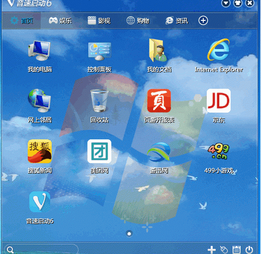Open the 499小游戏 games icon

pos(219,151)
